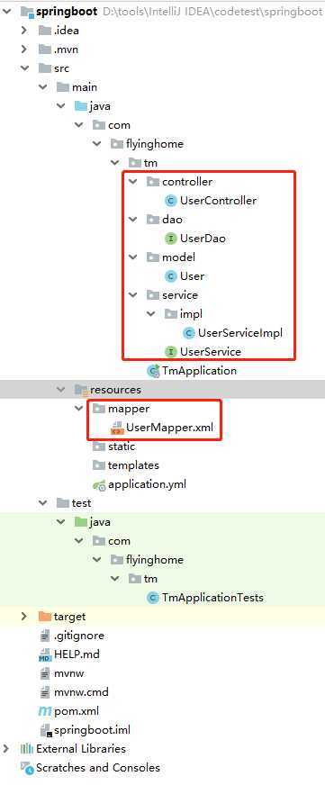Select the model package name
Screen dimensions: 325x785
(x=179, y=257)
